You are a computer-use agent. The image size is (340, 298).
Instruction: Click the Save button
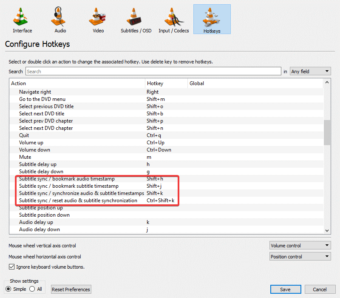click(x=286, y=289)
